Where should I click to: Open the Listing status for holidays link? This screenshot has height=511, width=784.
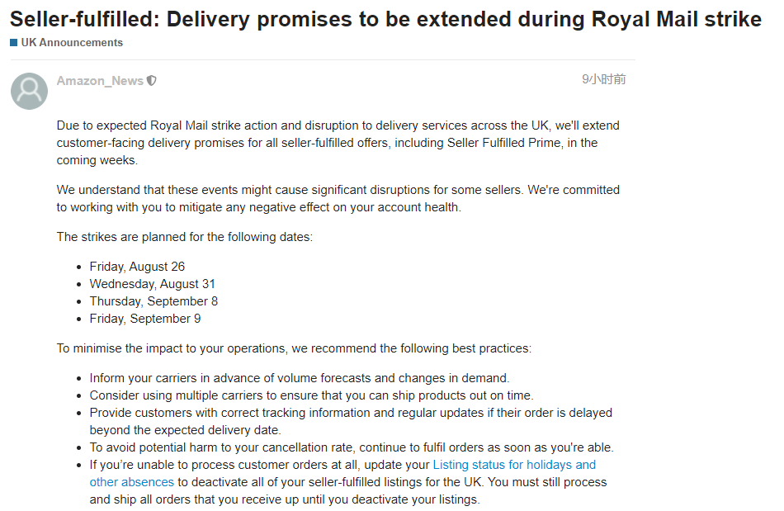(513, 465)
